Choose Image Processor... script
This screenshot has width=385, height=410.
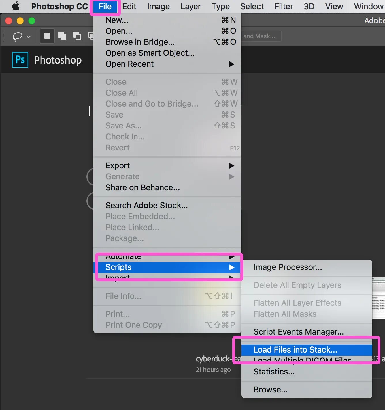(307, 267)
